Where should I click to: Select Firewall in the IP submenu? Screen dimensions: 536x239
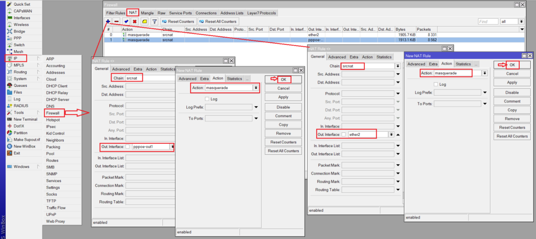click(53, 112)
